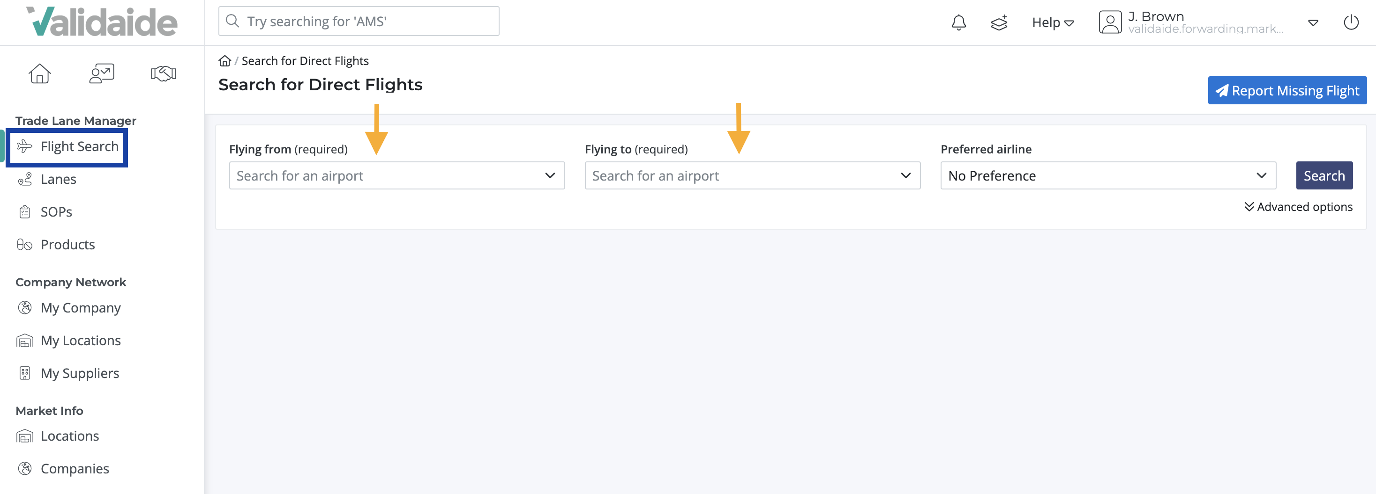Go to Lanes in sidebar

58,179
